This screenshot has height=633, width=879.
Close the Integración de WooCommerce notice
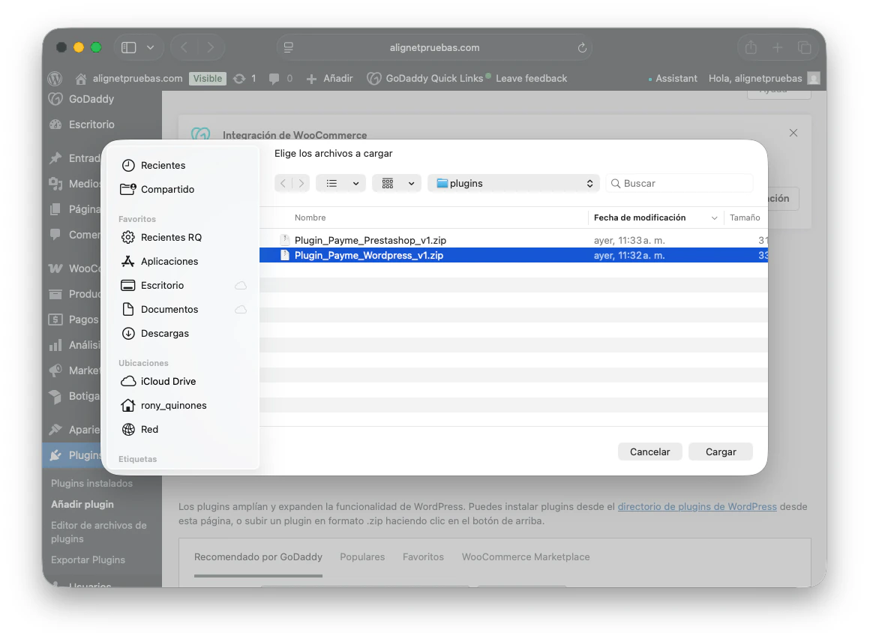point(793,133)
